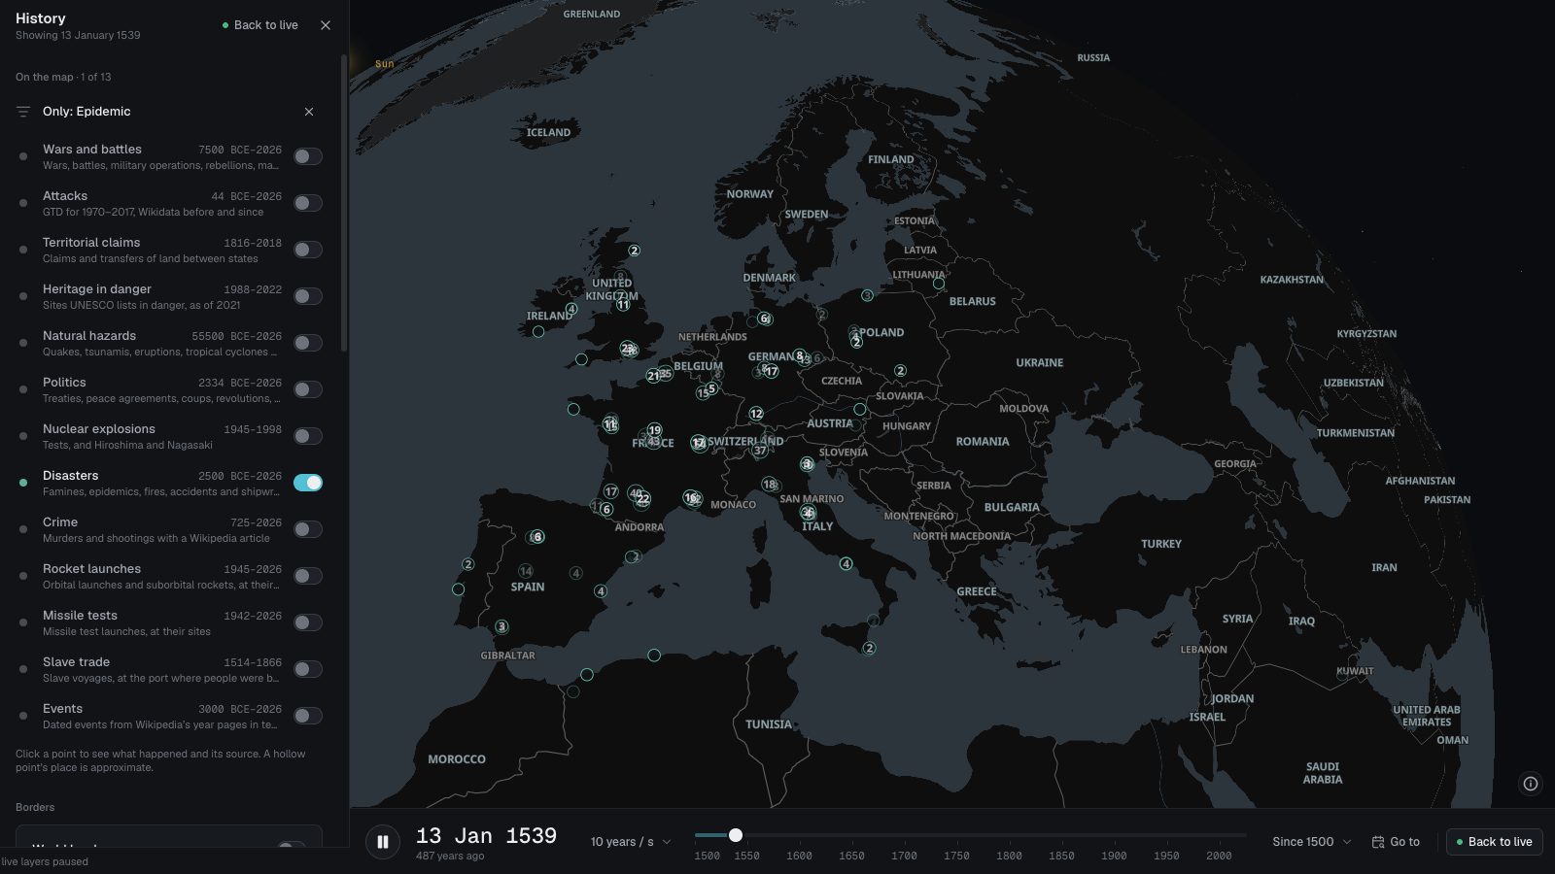Click the timeline slider handle

[736, 835]
